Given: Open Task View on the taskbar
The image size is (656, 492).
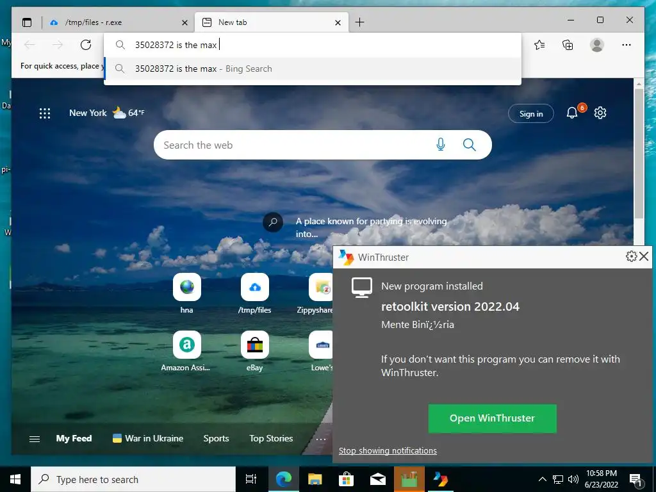Looking at the screenshot, I should pos(251,479).
